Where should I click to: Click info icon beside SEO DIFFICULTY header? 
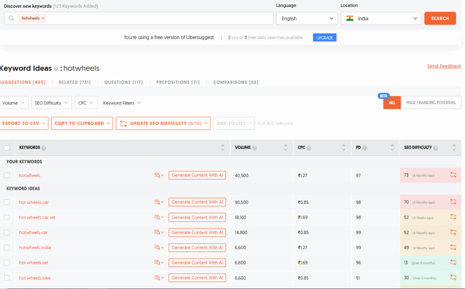click(x=435, y=148)
